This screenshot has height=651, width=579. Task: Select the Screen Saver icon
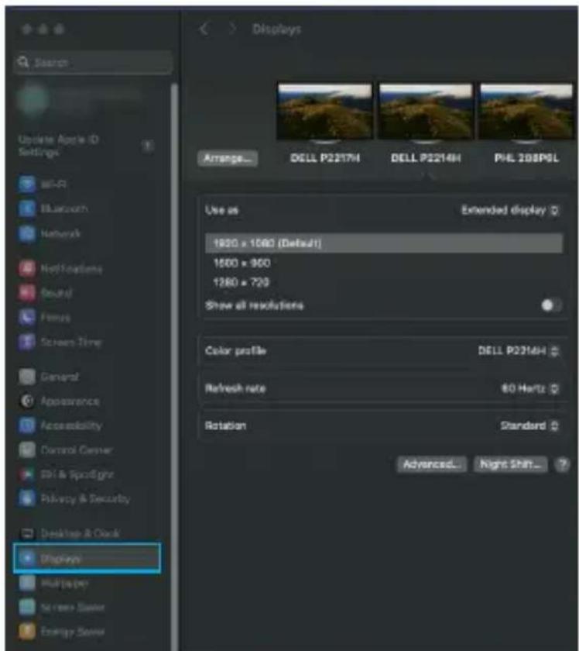[x=27, y=607]
